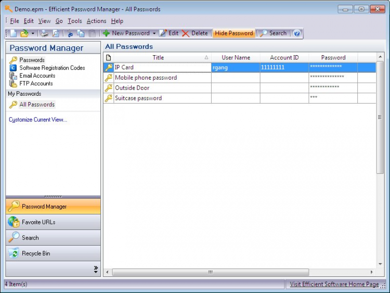Toggle the Hide Password button
Viewport: 390px width, 293px height.
click(234, 33)
